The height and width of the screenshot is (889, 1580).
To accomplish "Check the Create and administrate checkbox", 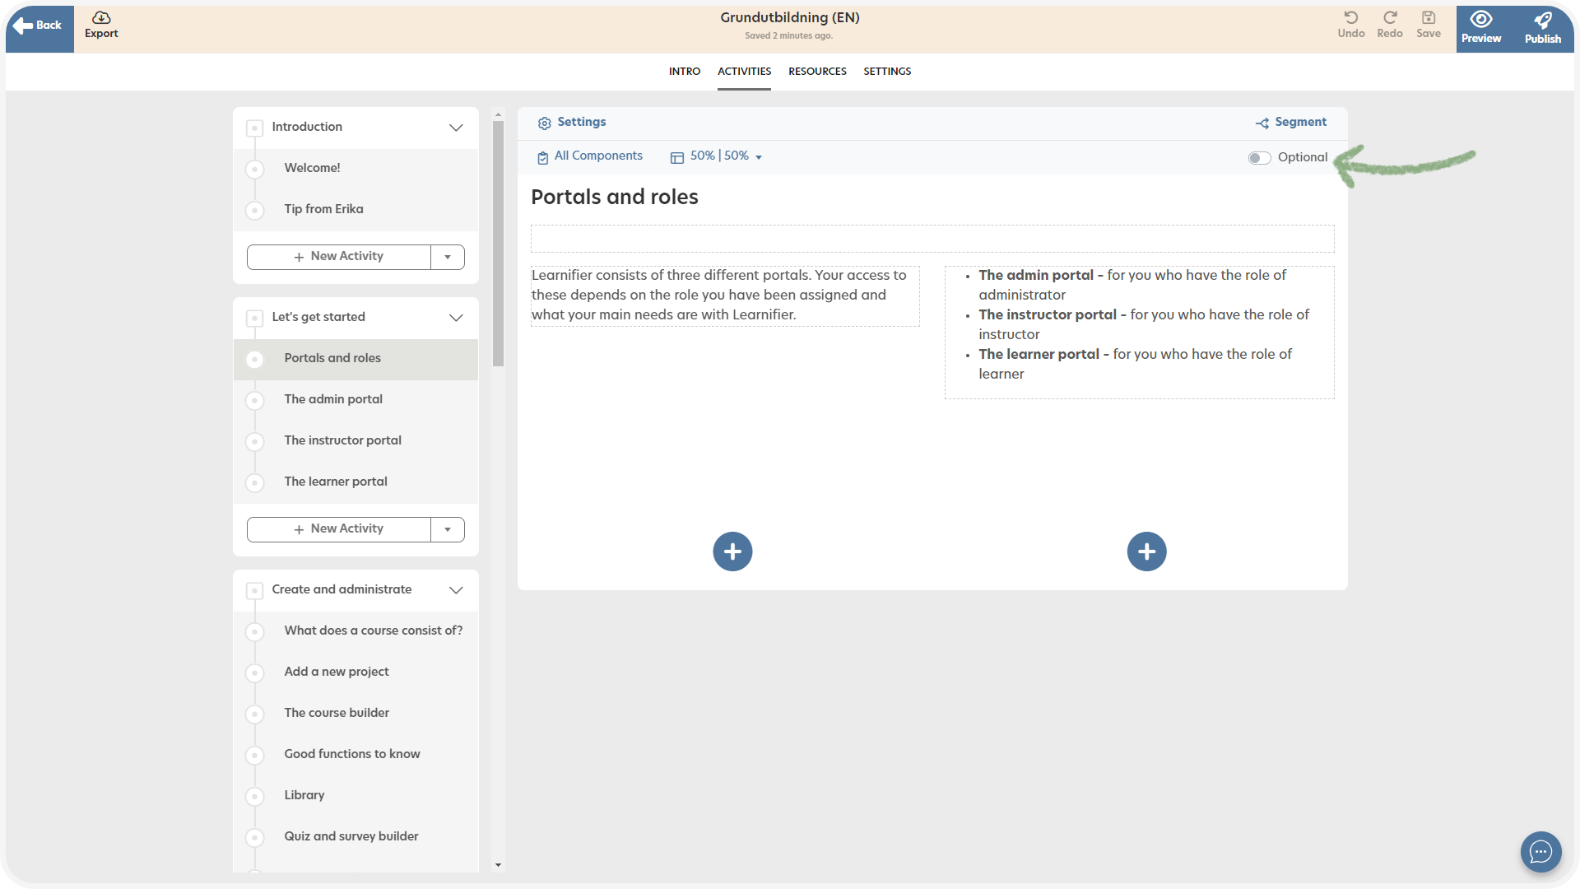I will pyautogui.click(x=255, y=590).
